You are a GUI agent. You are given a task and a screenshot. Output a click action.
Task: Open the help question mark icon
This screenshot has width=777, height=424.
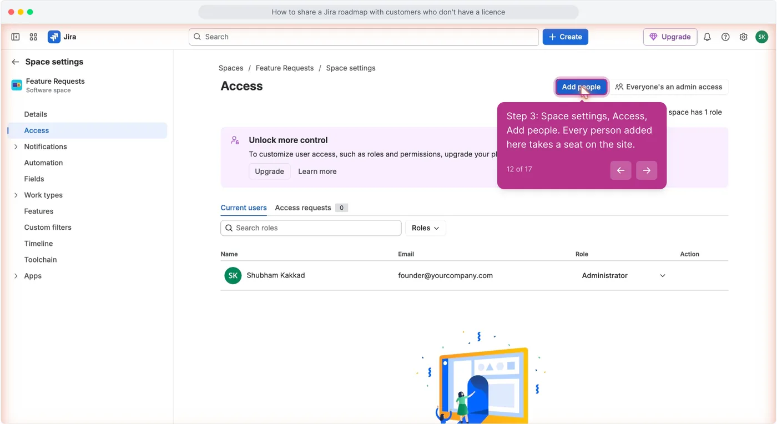point(725,37)
